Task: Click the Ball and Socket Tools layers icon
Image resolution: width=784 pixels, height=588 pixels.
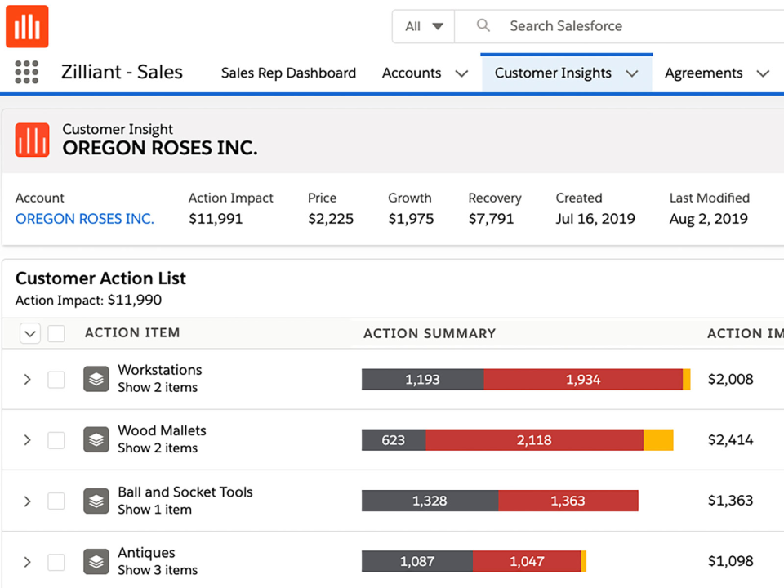Action: coord(96,501)
